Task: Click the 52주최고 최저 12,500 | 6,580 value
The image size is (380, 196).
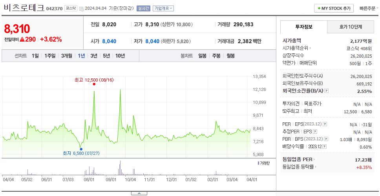Action: 358,112
